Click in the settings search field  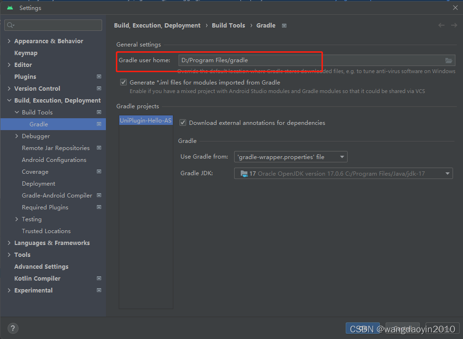click(53, 25)
